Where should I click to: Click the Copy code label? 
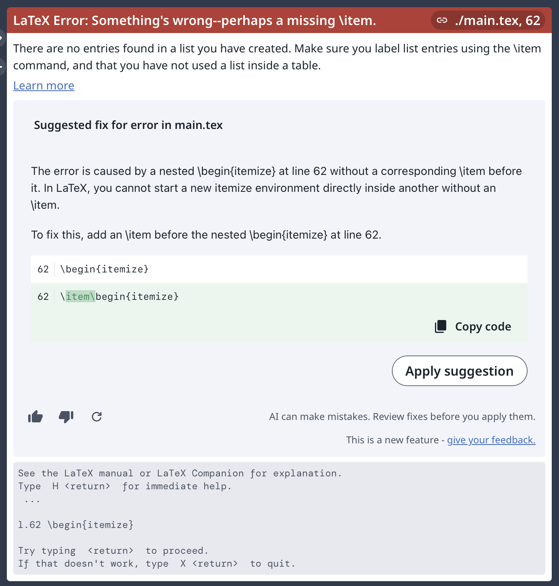[x=483, y=326]
